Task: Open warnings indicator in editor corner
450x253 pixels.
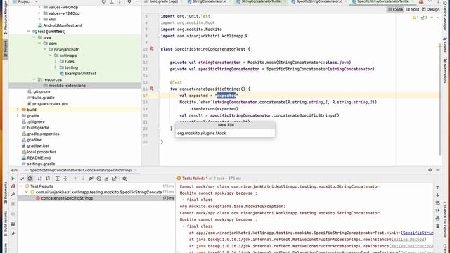Action: (420, 18)
